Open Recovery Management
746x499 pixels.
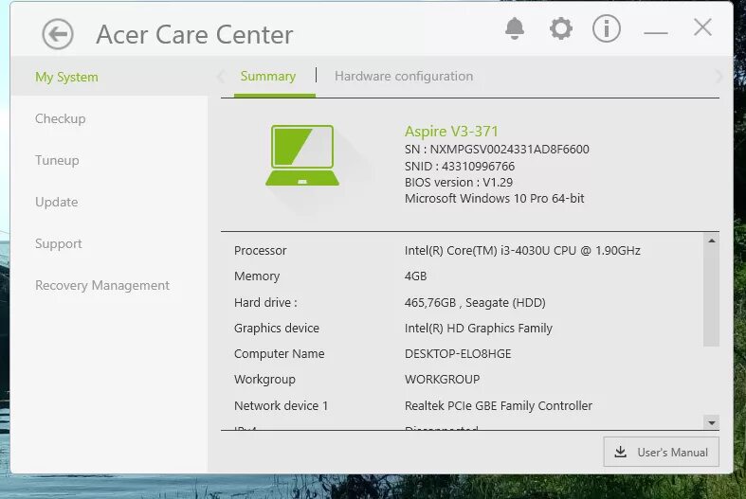(x=102, y=285)
